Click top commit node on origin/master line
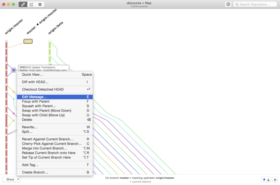280x185 pixels. tap(6, 41)
